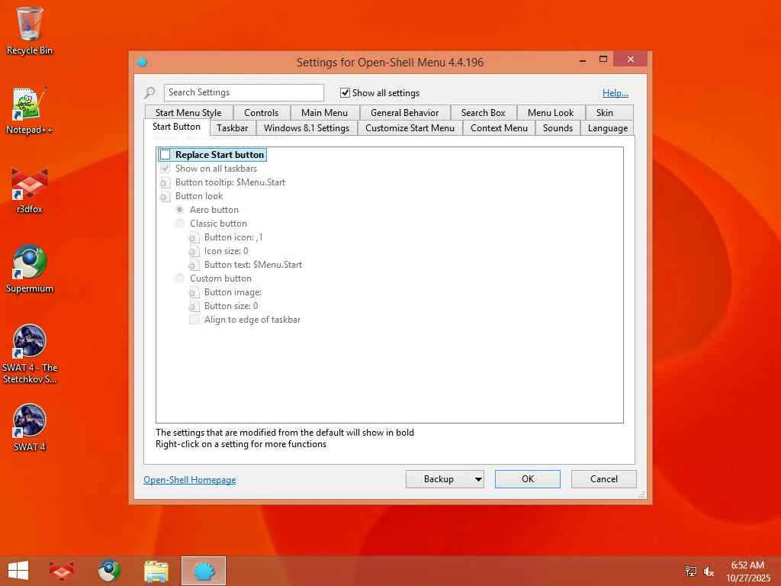Click the muted volume tray icon
This screenshot has width=781, height=586.
pyautogui.click(x=709, y=571)
